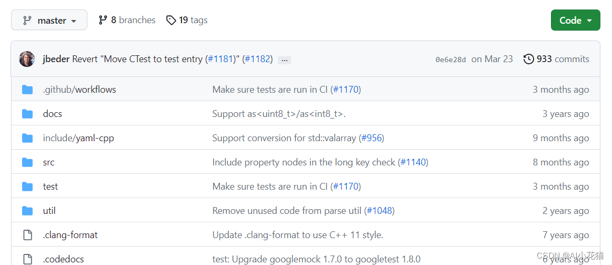Open commit hash 0e6e28d
The image size is (612, 265).
click(451, 60)
